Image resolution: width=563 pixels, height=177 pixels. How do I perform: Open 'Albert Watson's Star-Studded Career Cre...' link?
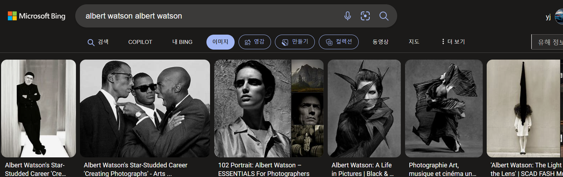tap(35, 170)
